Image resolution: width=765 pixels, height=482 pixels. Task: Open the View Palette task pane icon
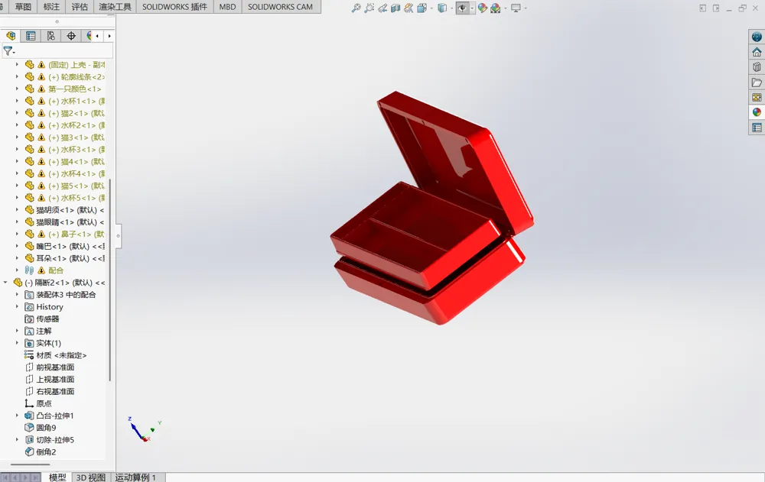[757, 98]
